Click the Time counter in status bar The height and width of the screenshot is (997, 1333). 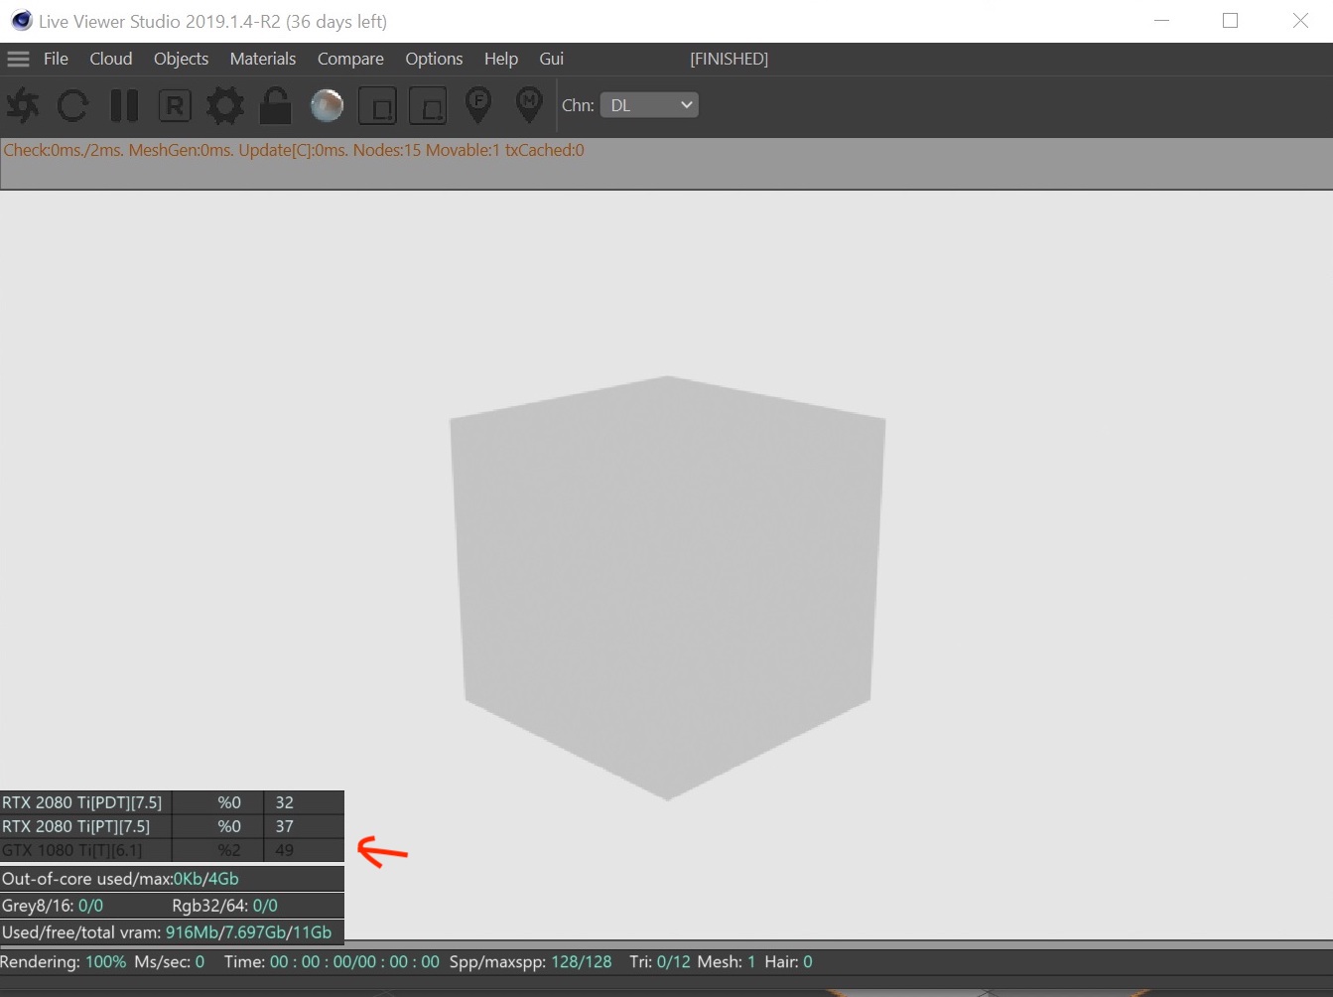pos(332,962)
